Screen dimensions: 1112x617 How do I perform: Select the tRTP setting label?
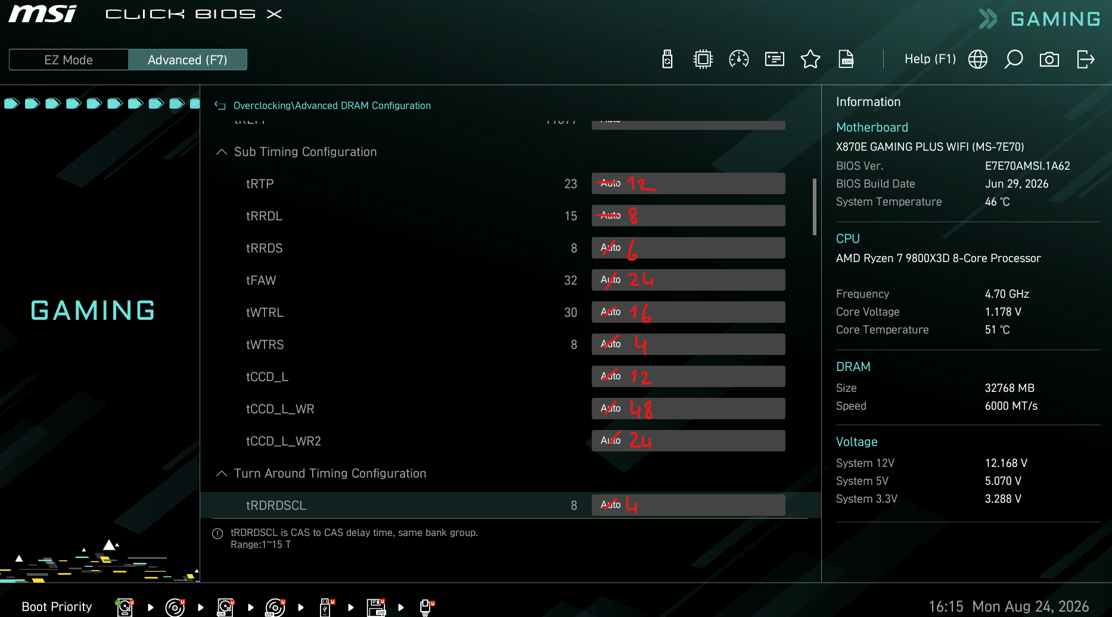260,184
